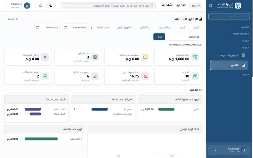Expand the user menu chevron near مدير العيادة

(7, 6)
